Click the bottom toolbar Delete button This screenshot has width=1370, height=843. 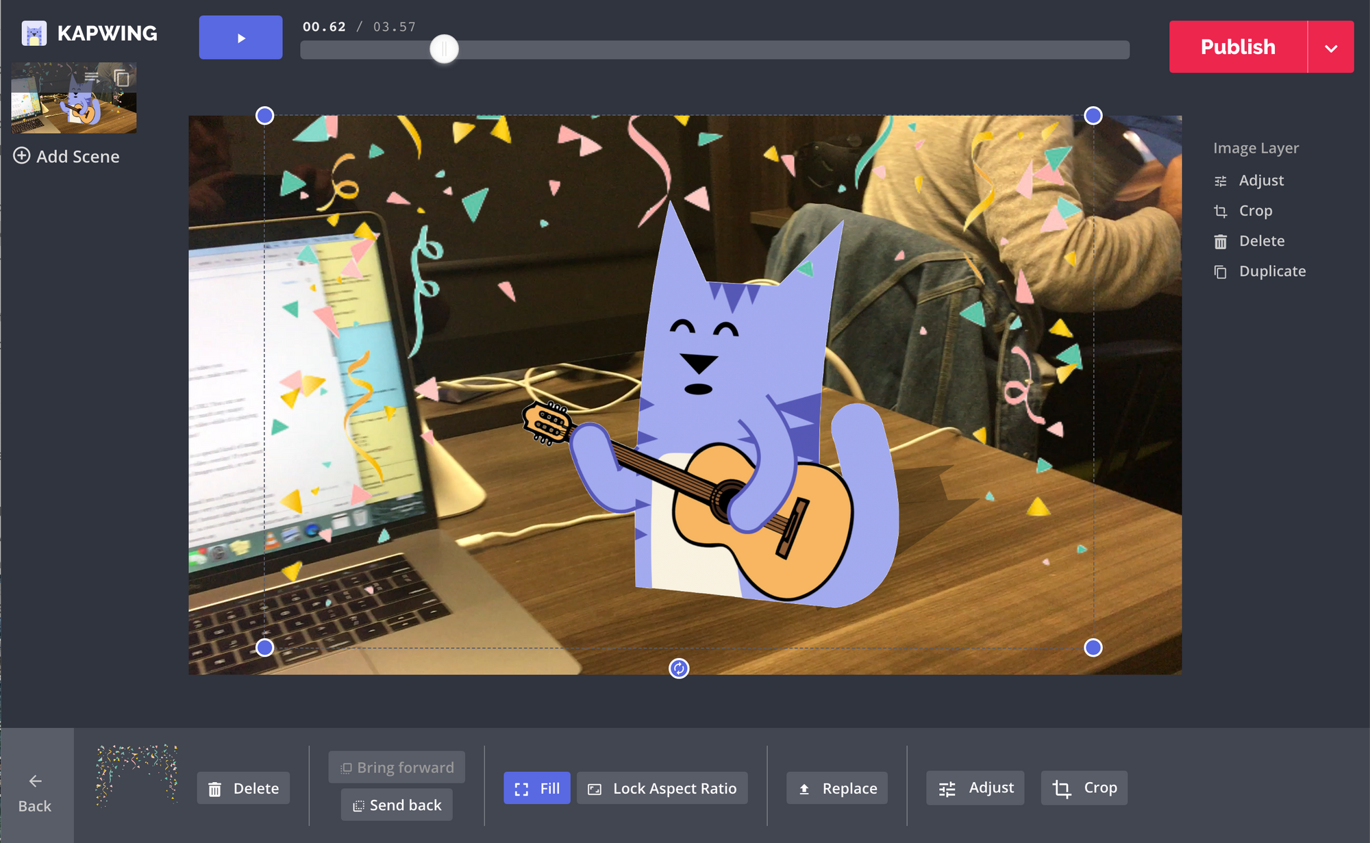(x=243, y=788)
